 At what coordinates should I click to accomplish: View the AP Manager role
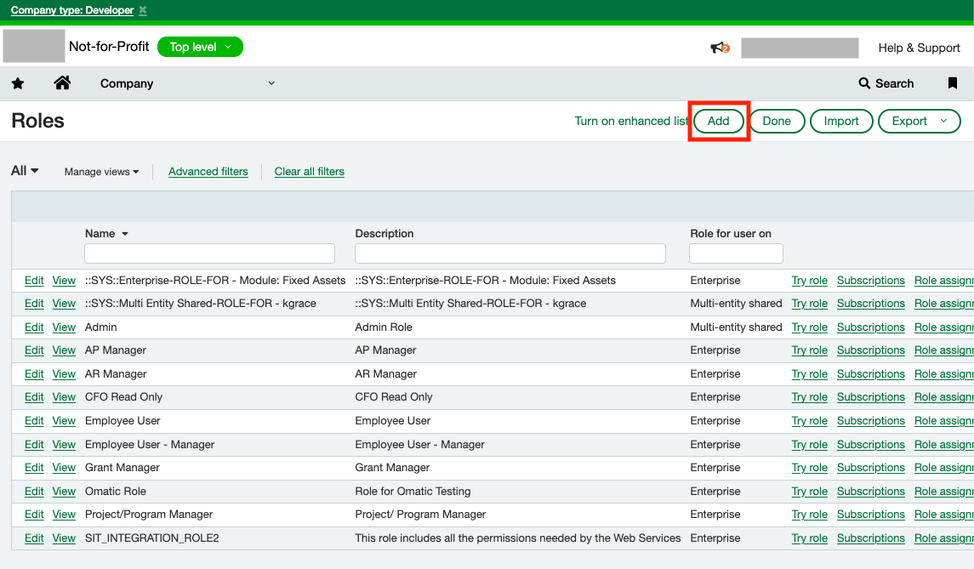pos(64,350)
